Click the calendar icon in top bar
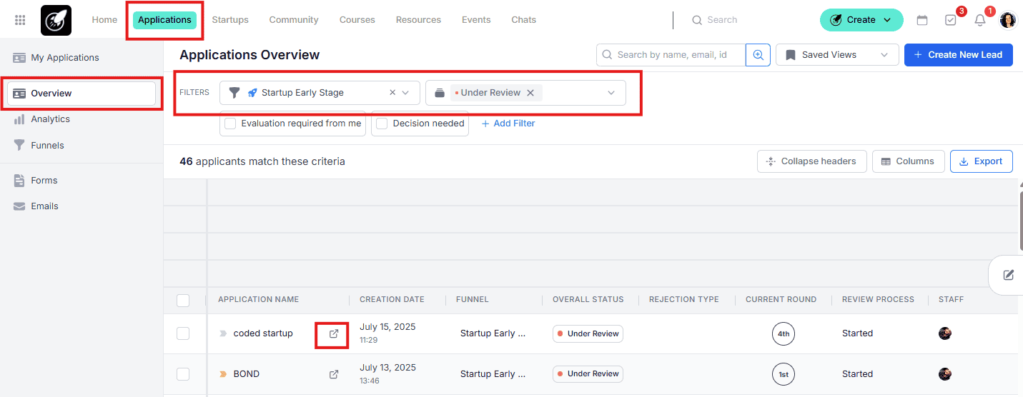Viewport: 1023px width, 397px height. click(x=922, y=20)
